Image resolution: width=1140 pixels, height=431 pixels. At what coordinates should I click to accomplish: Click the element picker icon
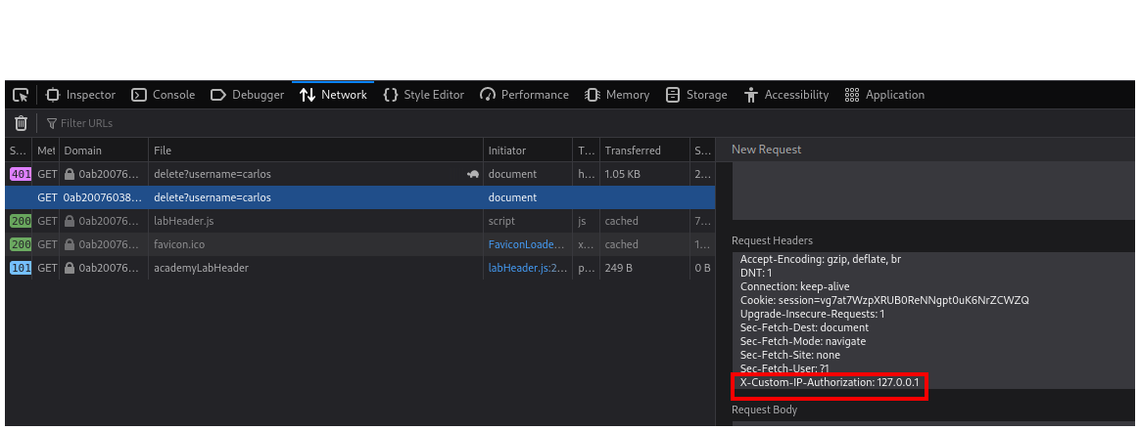20,95
